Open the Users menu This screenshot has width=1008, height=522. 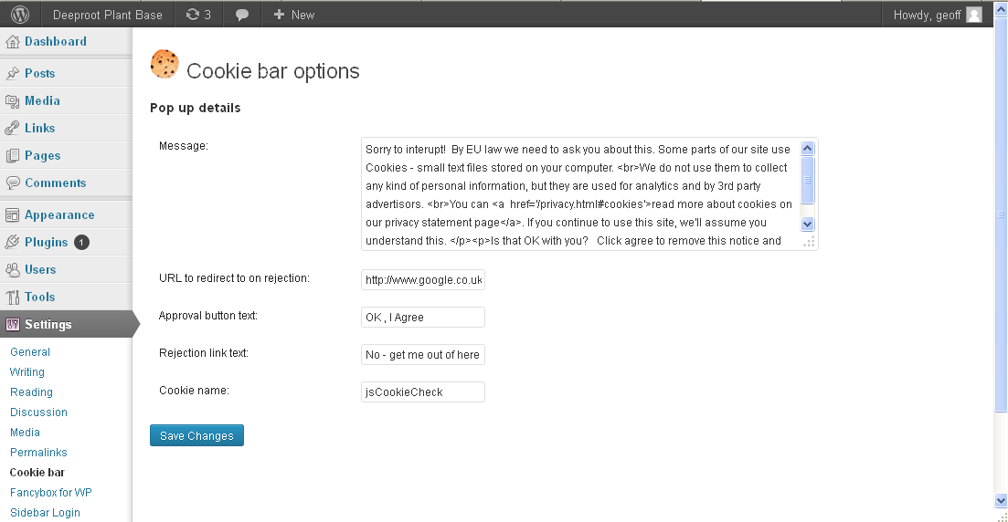[x=40, y=269]
